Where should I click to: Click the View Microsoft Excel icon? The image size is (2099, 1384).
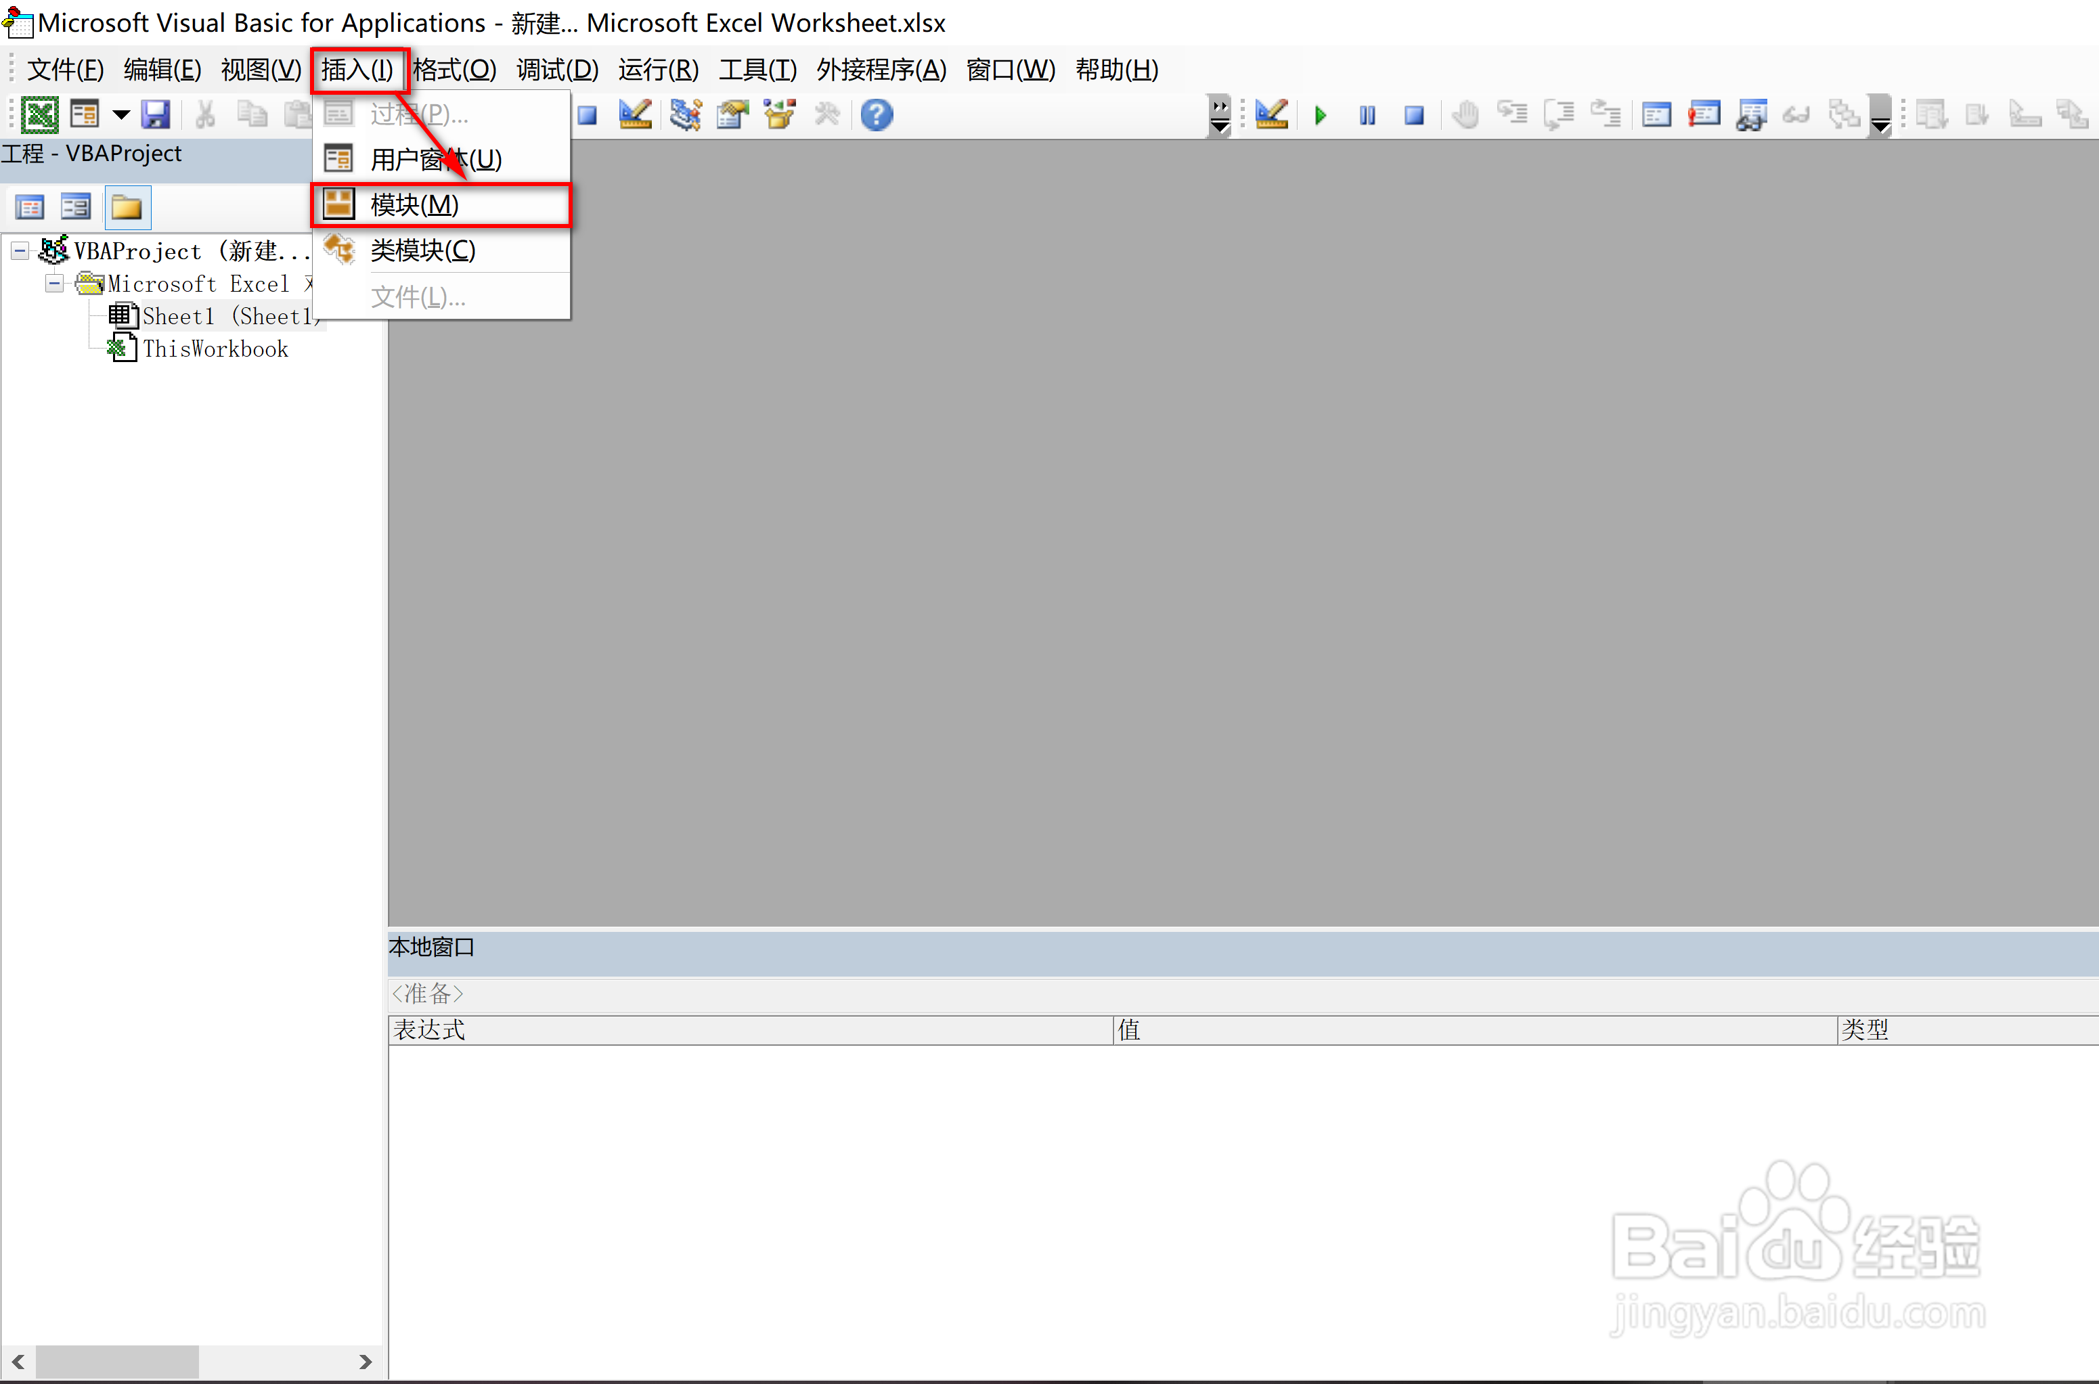[40, 115]
